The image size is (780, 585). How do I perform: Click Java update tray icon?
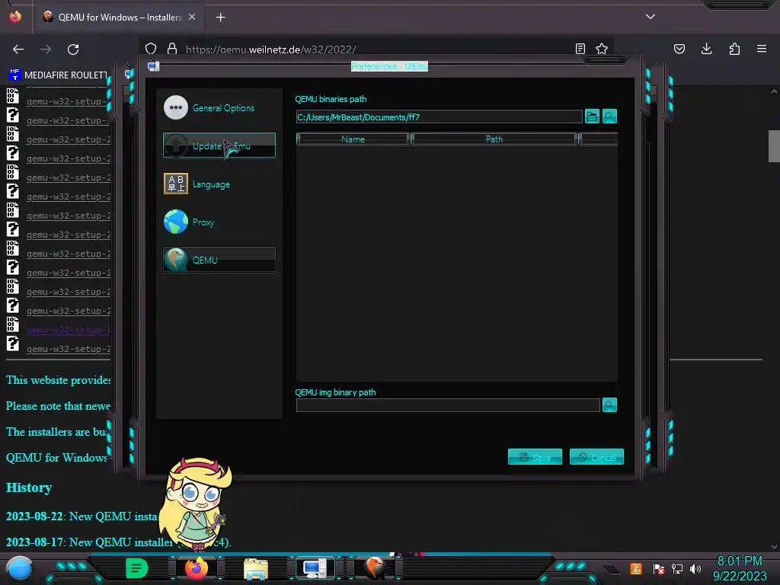click(x=636, y=568)
